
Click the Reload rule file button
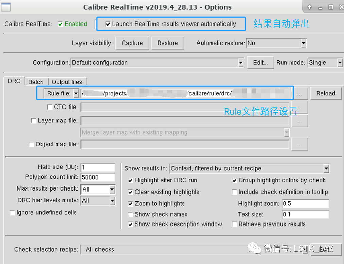326,94
